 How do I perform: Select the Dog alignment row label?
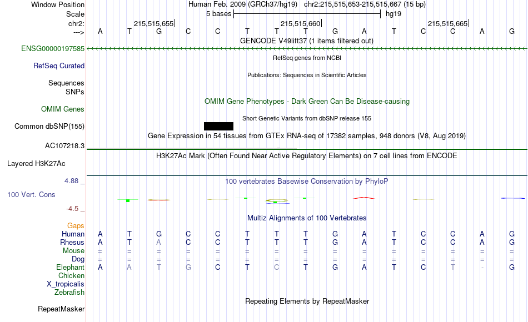pos(78,259)
